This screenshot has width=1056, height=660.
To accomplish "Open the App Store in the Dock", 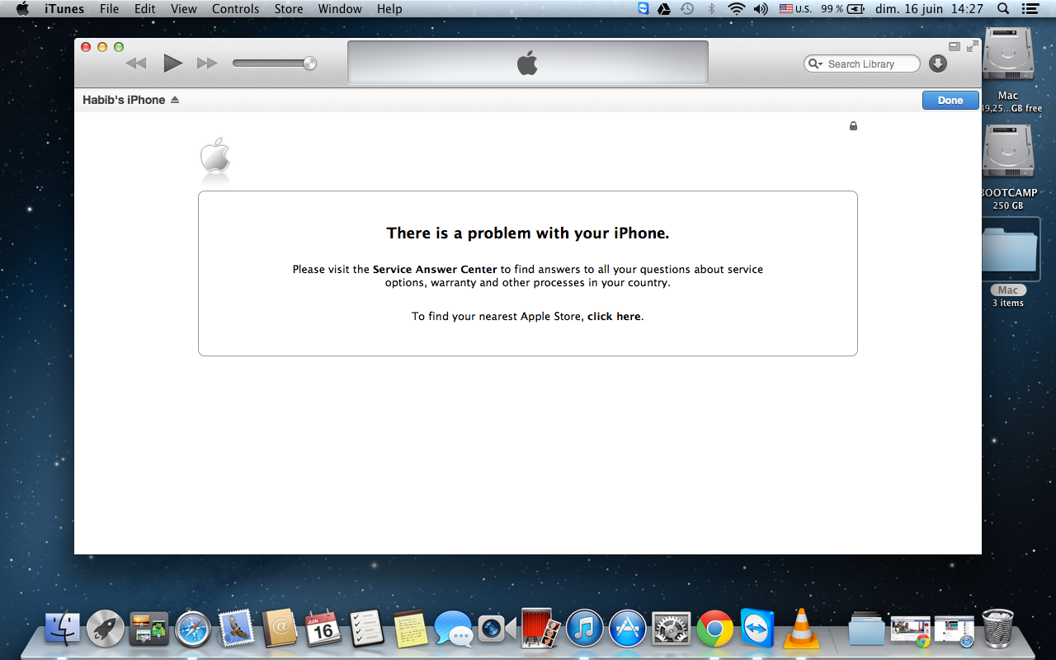I will tap(628, 629).
